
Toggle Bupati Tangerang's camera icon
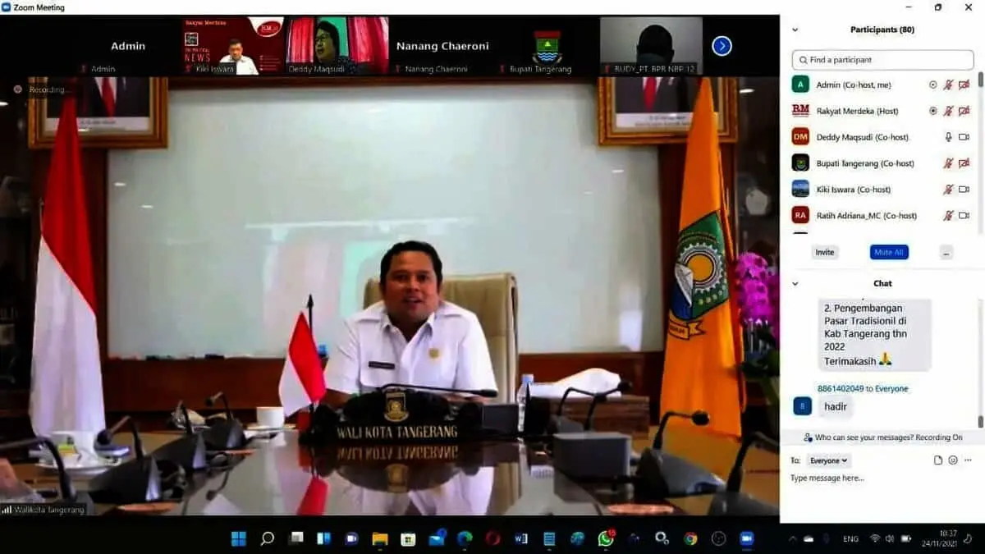point(964,163)
